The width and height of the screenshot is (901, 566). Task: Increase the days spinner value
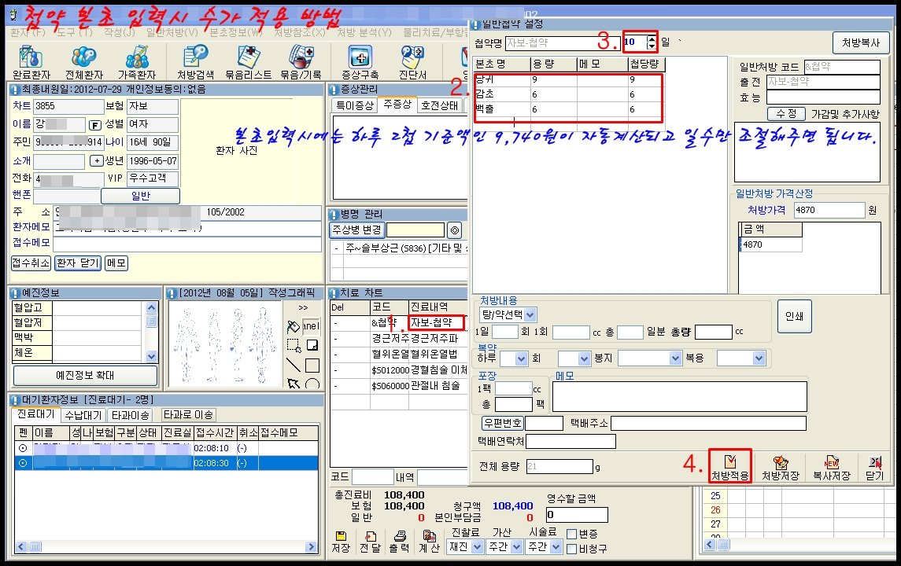click(x=651, y=37)
